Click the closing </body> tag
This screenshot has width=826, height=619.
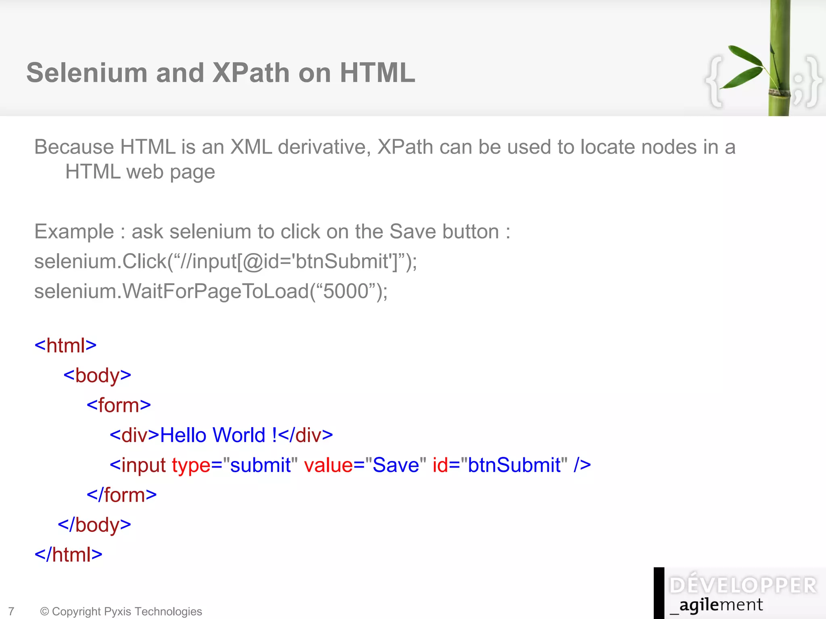[x=94, y=525]
